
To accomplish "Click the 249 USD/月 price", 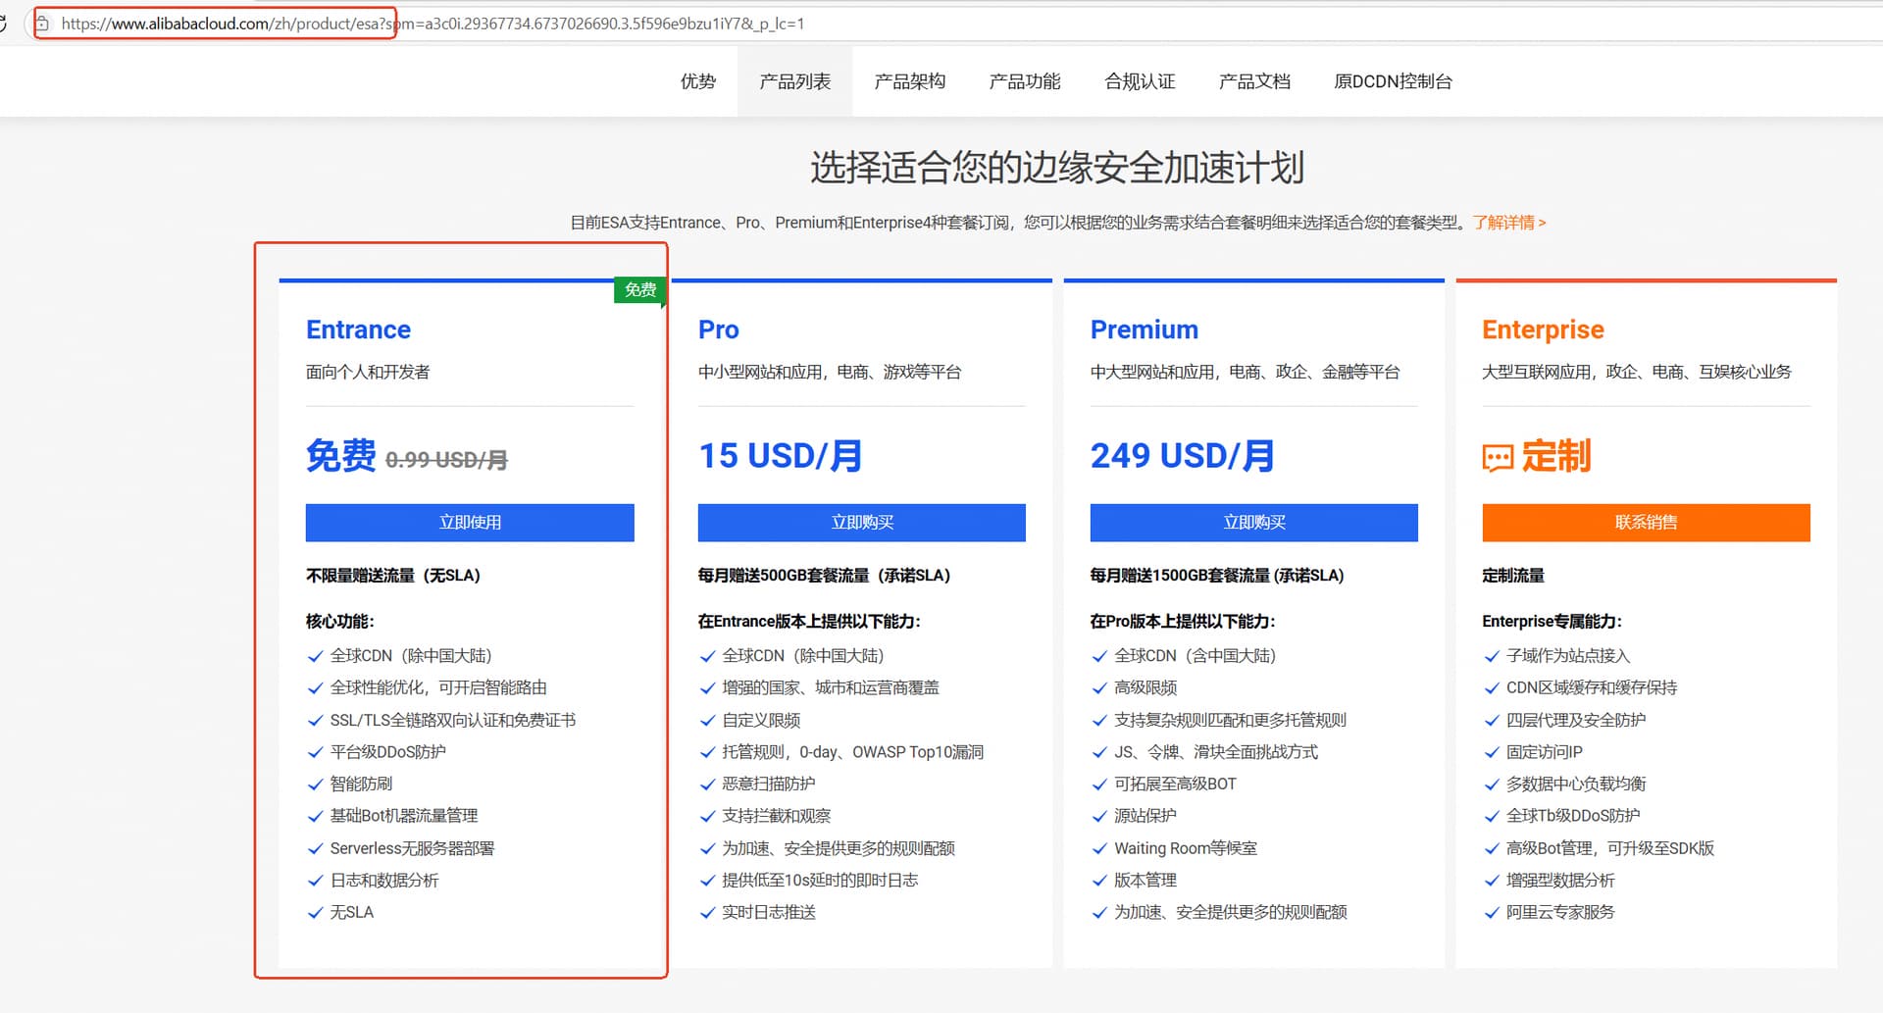I will (x=1182, y=456).
